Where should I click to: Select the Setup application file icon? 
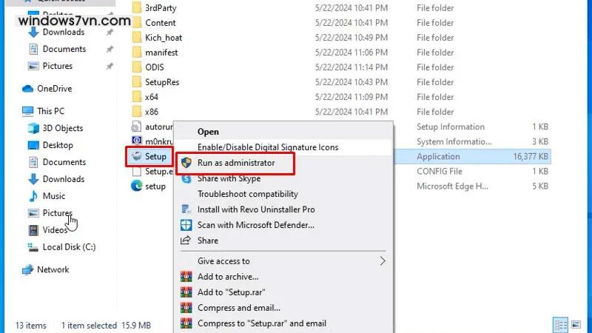click(136, 156)
